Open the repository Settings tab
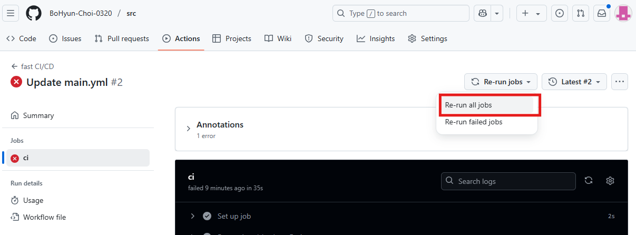This screenshot has height=235, width=636. [x=427, y=38]
